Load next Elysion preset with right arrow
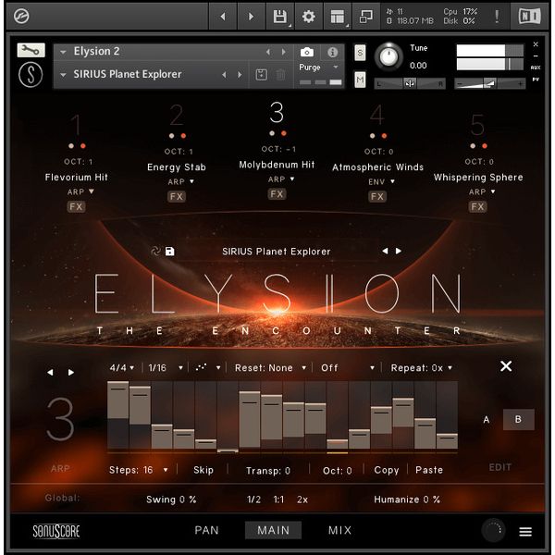Screen dimensions: 555x555 (399, 251)
